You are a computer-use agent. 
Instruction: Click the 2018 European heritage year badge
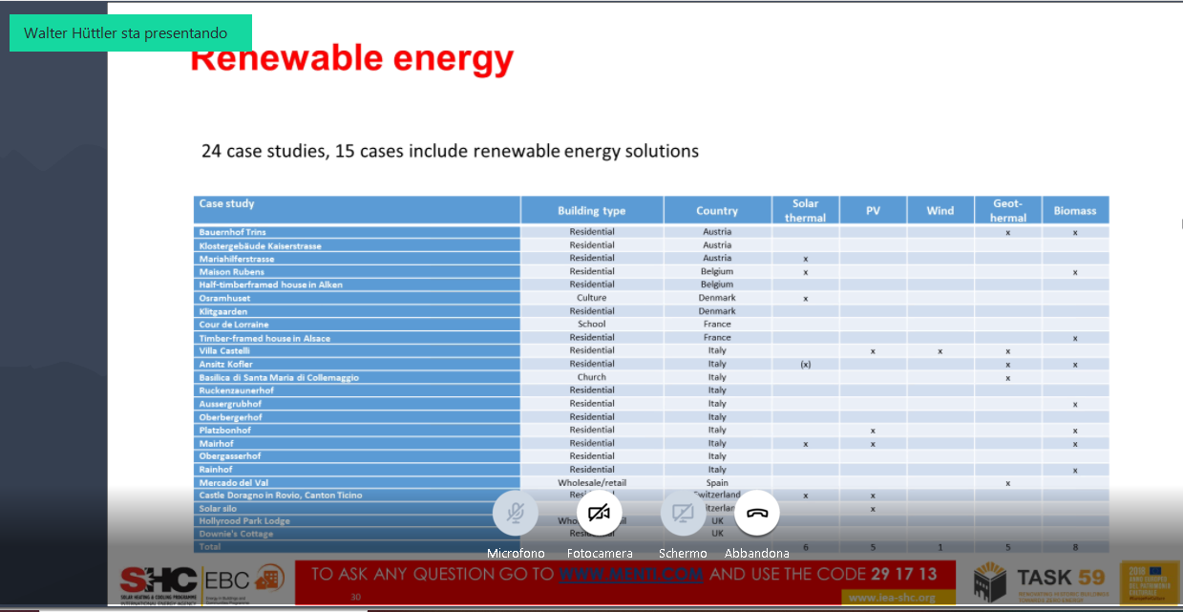tap(1149, 582)
